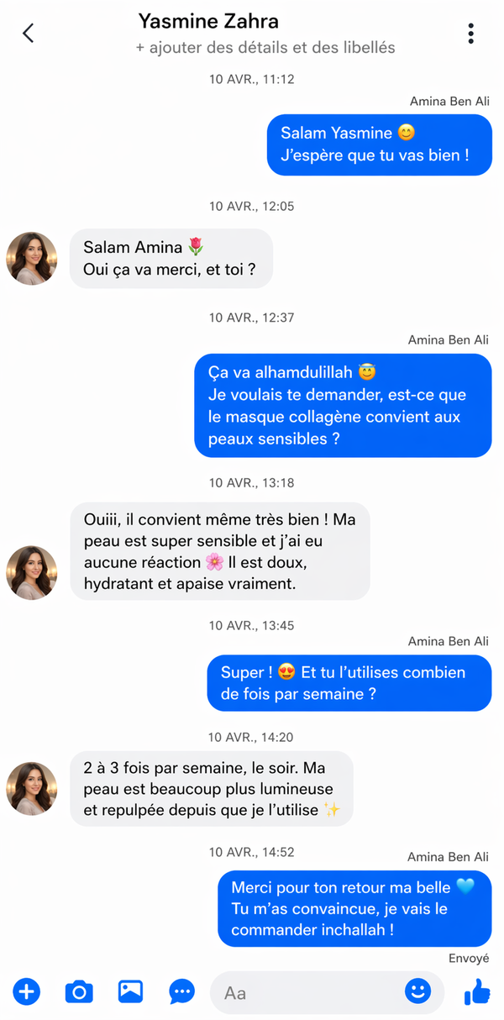Open the Yasmine Zahra conversation title

click(x=208, y=21)
